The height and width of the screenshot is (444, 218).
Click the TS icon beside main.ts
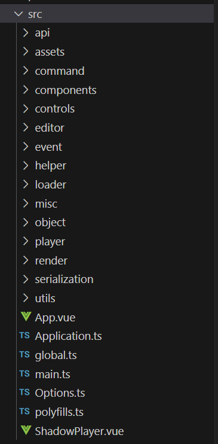24,373
